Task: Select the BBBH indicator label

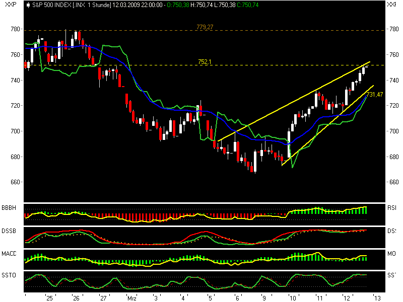Action: (9, 207)
